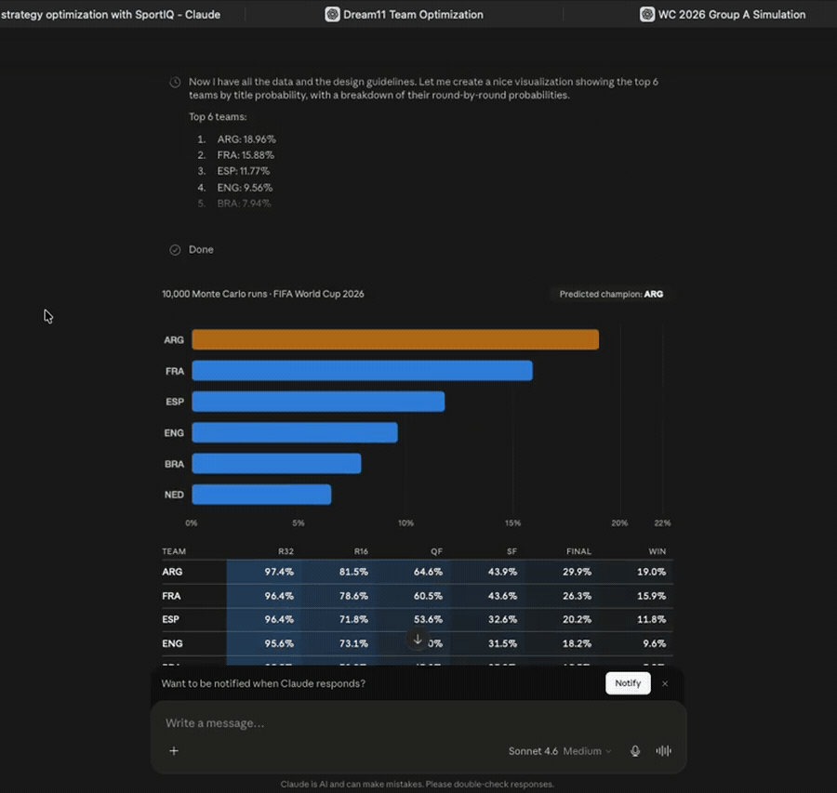Click ARG R32 cell 97.4%
Screen dimensions: 837x793
pos(279,572)
